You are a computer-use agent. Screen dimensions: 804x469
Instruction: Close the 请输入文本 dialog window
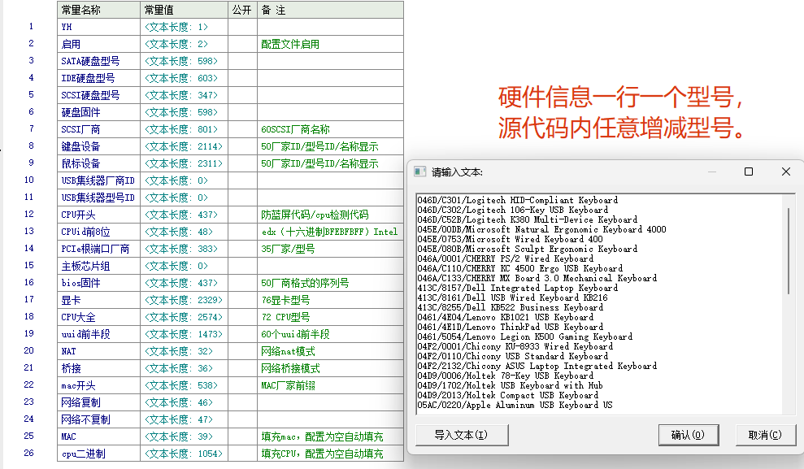click(786, 172)
